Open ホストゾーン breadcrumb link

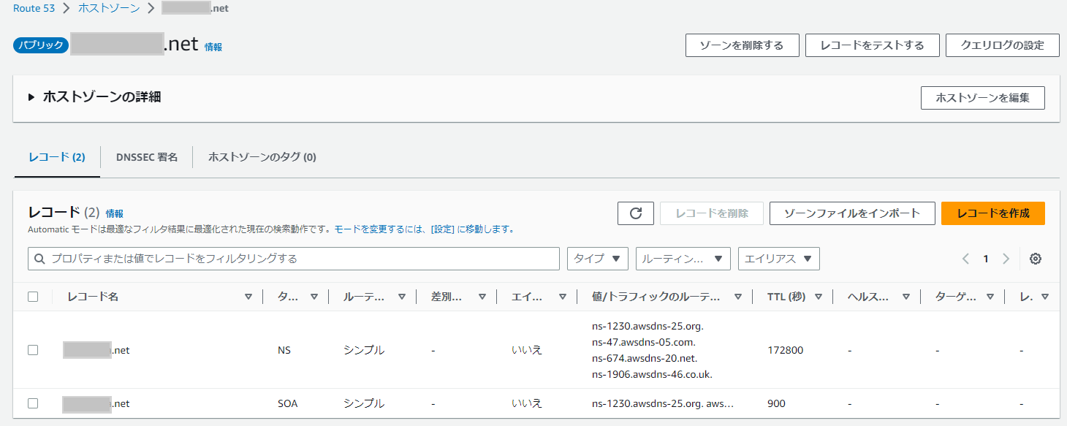(109, 9)
